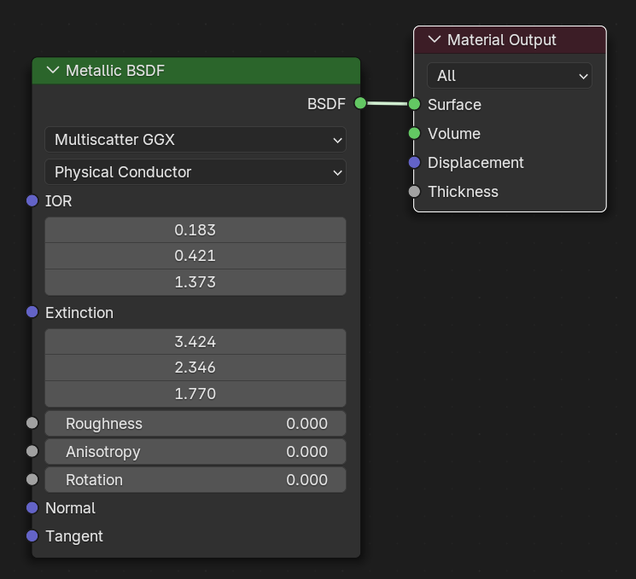Click the Extinction 3.424 value field
The image size is (636, 579).
pyautogui.click(x=195, y=342)
